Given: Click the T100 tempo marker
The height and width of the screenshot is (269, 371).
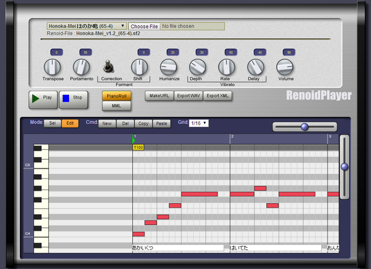Looking at the screenshot, I should click(138, 148).
